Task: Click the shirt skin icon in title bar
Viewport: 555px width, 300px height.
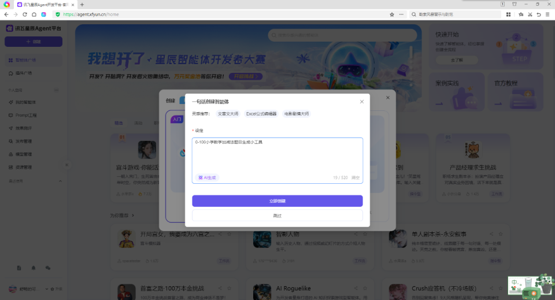Action: coord(515,4)
